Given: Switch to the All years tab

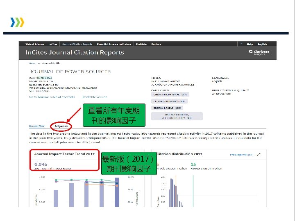Looking at the screenshot, I should [61, 126].
